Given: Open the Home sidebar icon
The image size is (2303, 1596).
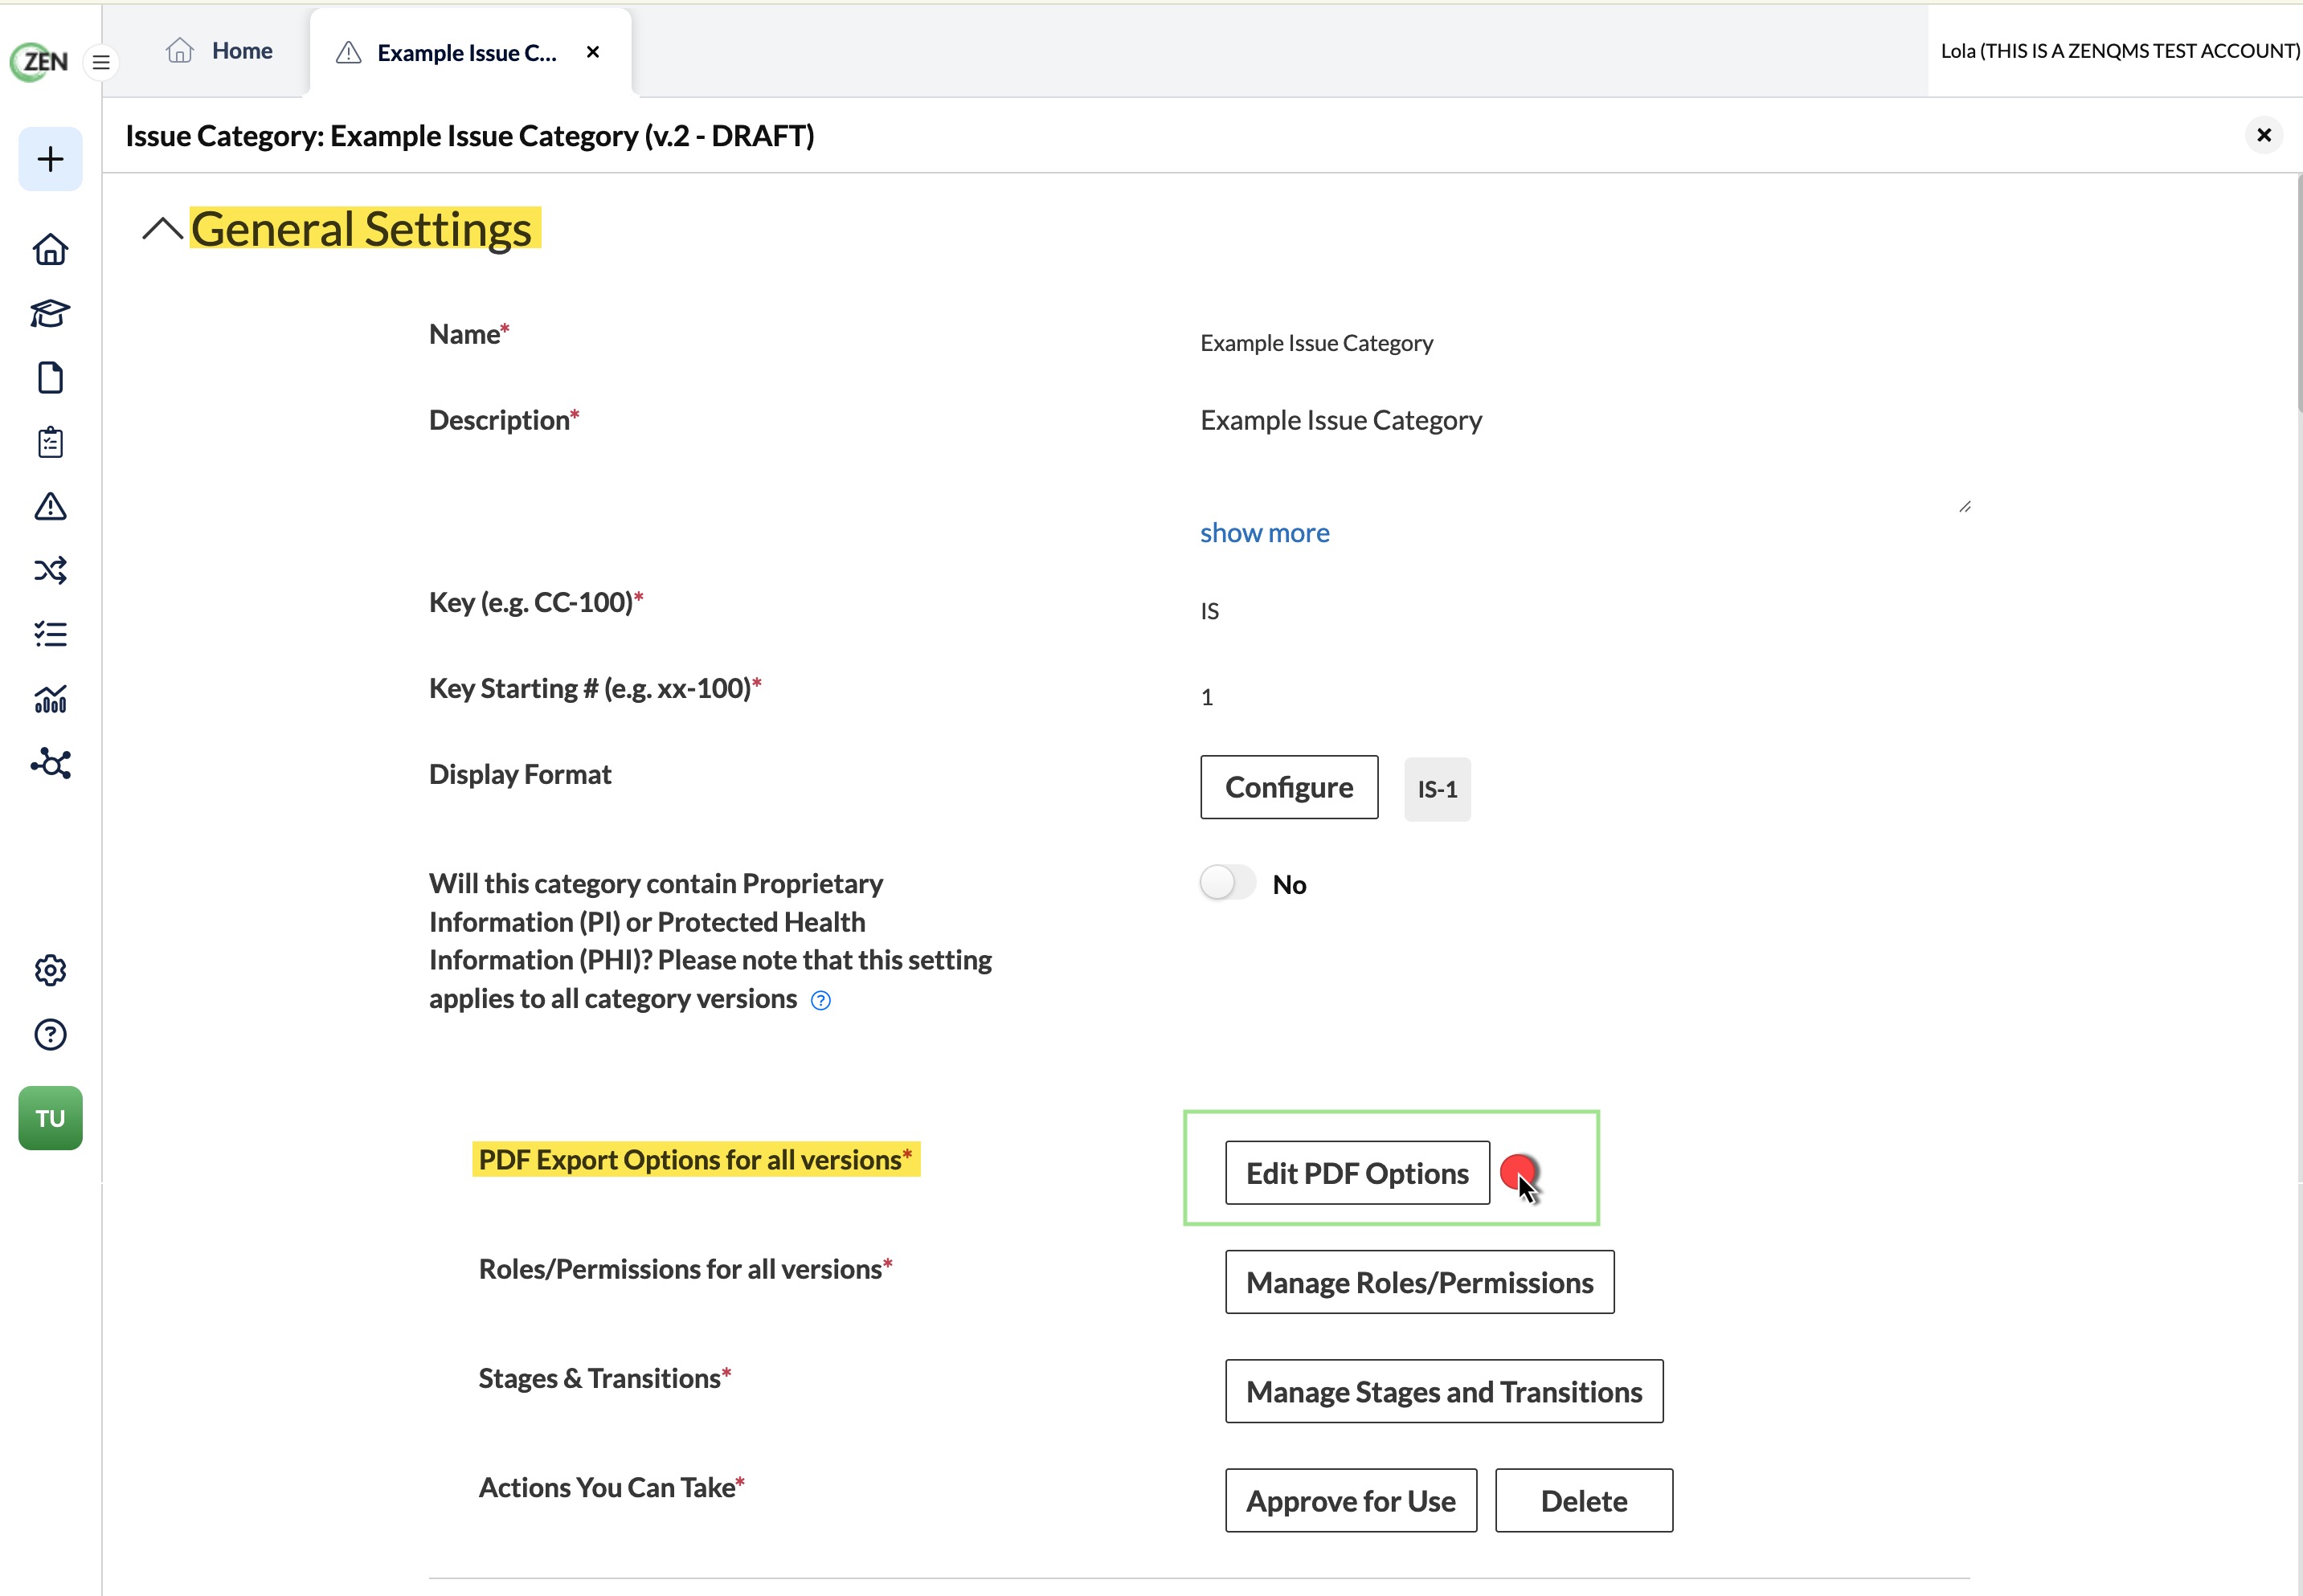Looking at the screenshot, I should [50, 249].
